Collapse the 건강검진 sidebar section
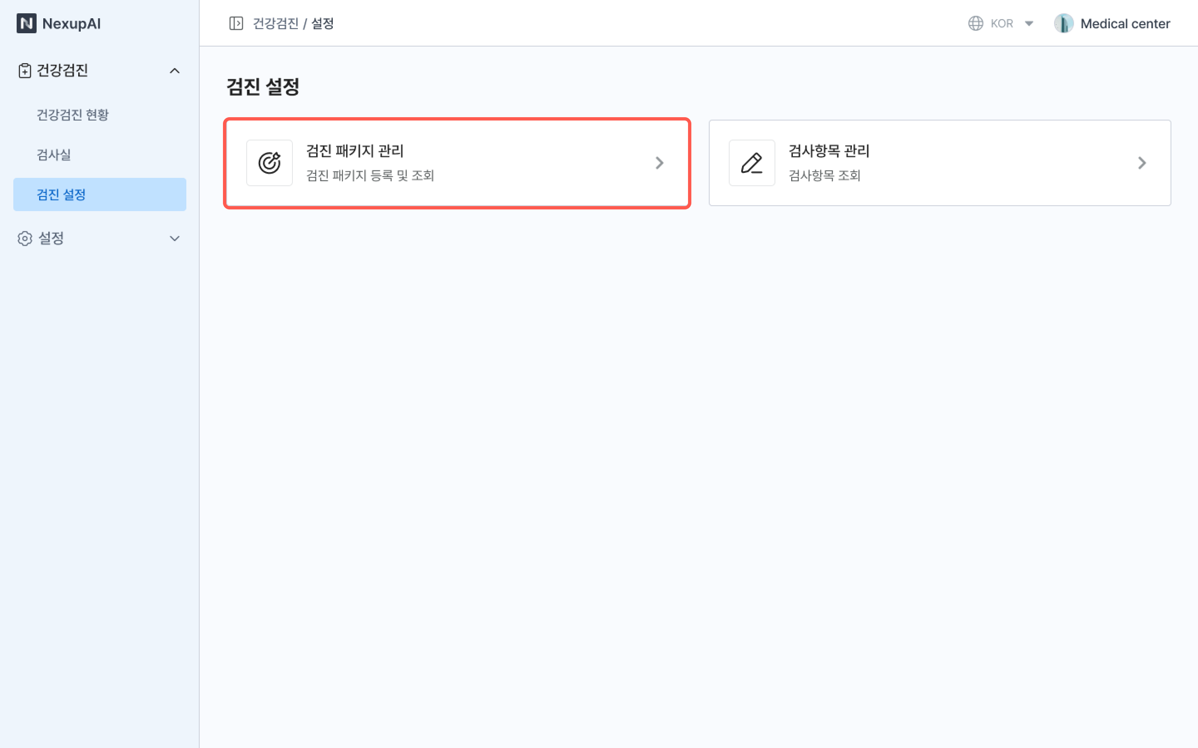 pos(174,71)
